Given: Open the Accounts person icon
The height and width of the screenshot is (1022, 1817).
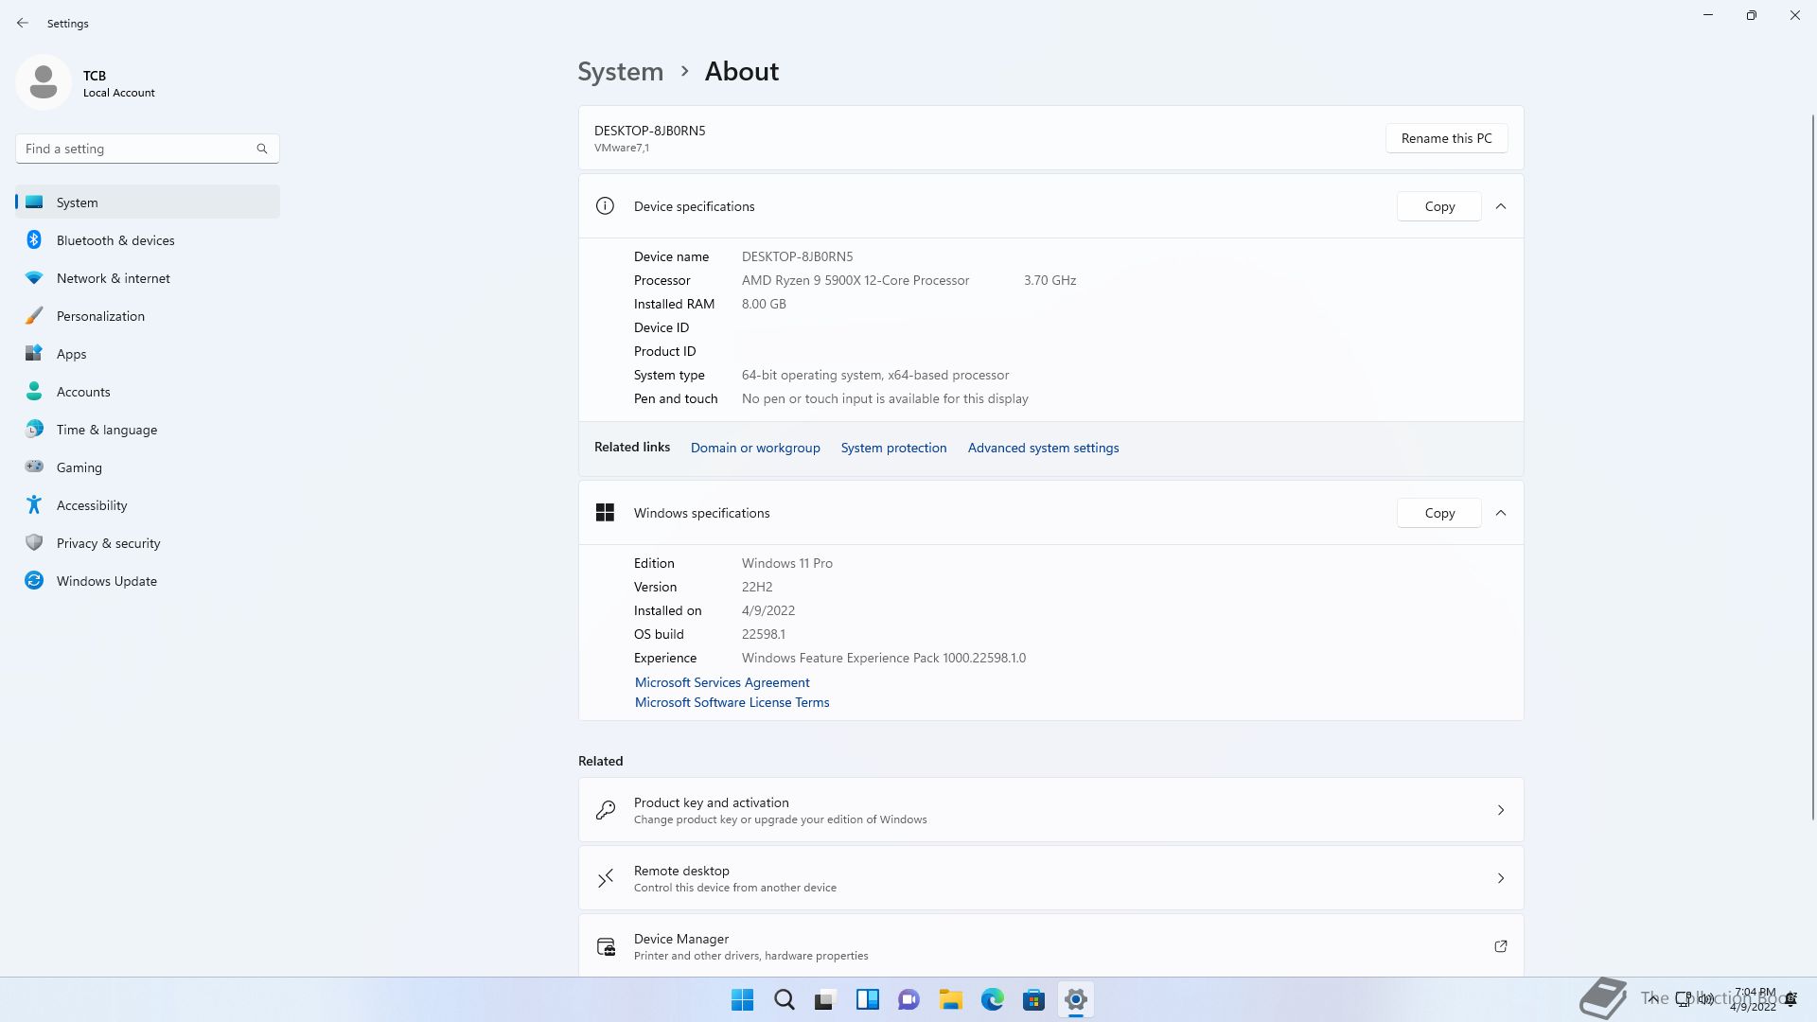Looking at the screenshot, I should click(x=34, y=391).
